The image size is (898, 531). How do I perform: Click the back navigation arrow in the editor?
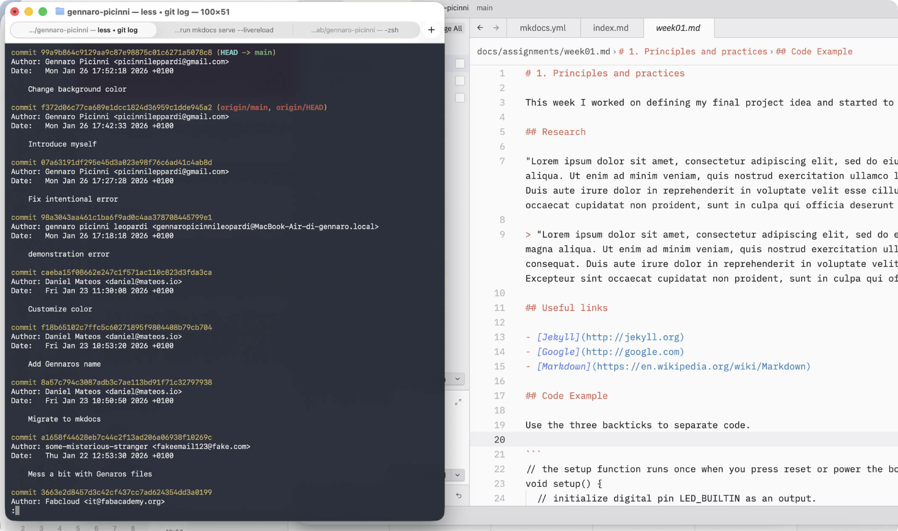(480, 28)
